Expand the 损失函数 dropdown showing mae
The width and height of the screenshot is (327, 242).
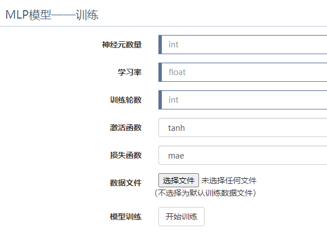(243, 155)
